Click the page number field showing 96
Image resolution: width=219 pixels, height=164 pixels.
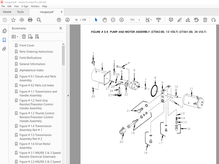click(76, 20)
